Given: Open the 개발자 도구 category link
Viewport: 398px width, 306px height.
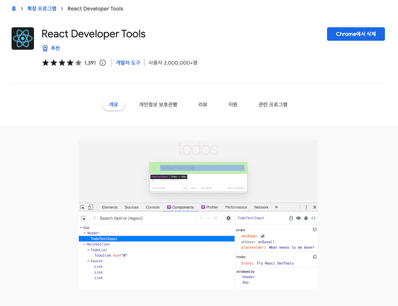Looking at the screenshot, I should (x=128, y=63).
